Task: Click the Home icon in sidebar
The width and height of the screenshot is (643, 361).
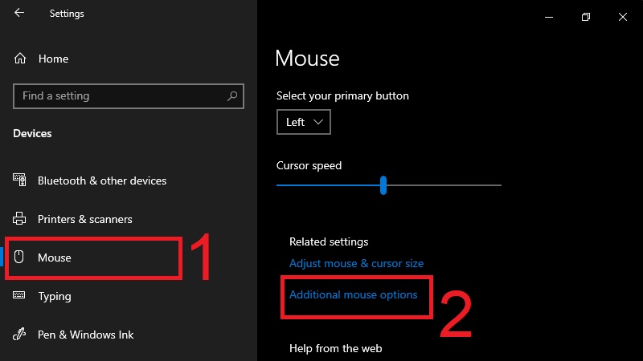Action: [x=21, y=59]
